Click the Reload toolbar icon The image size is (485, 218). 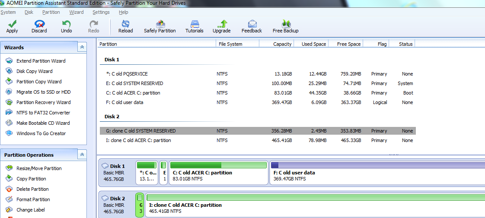(126, 24)
